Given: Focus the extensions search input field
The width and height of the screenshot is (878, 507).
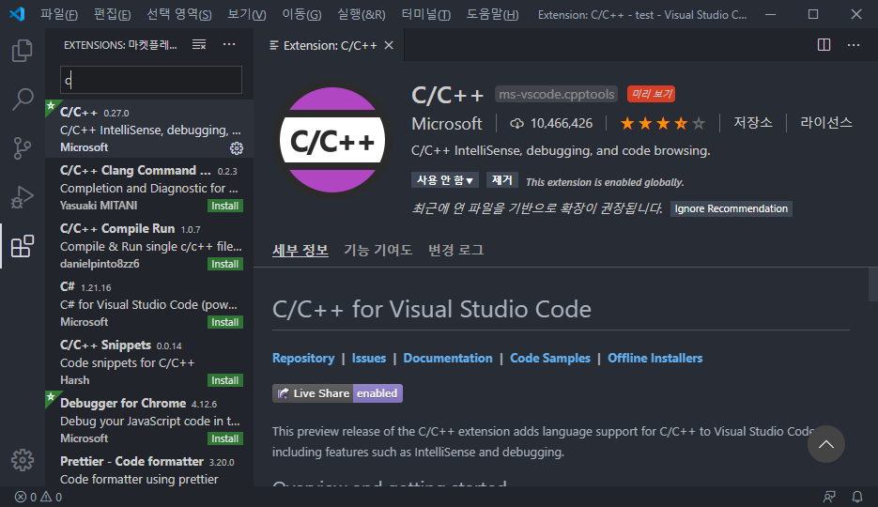Looking at the screenshot, I should pos(151,80).
